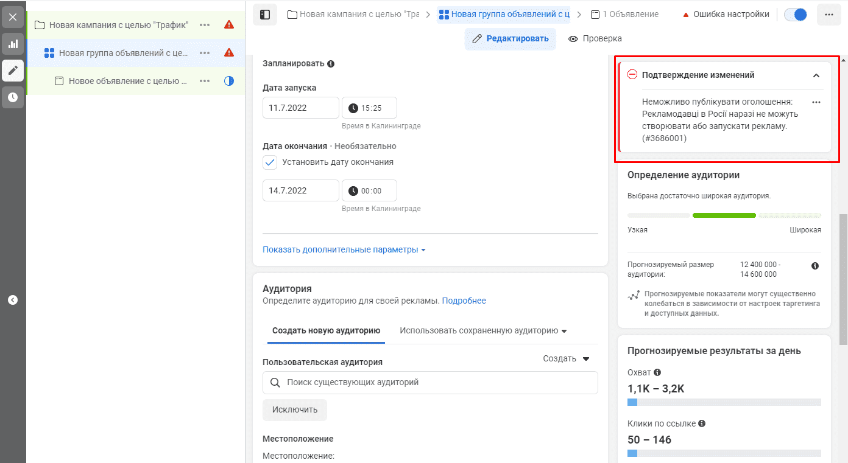Viewport: 848px width, 463px height.
Task: Click the right panel vertical scrollbar
Action: pyautogui.click(x=843, y=280)
